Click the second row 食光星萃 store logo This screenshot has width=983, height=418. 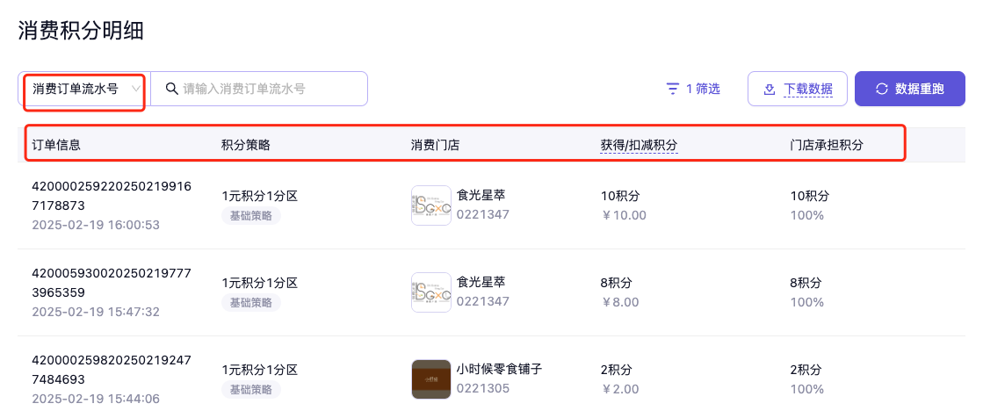(x=431, y=292)
